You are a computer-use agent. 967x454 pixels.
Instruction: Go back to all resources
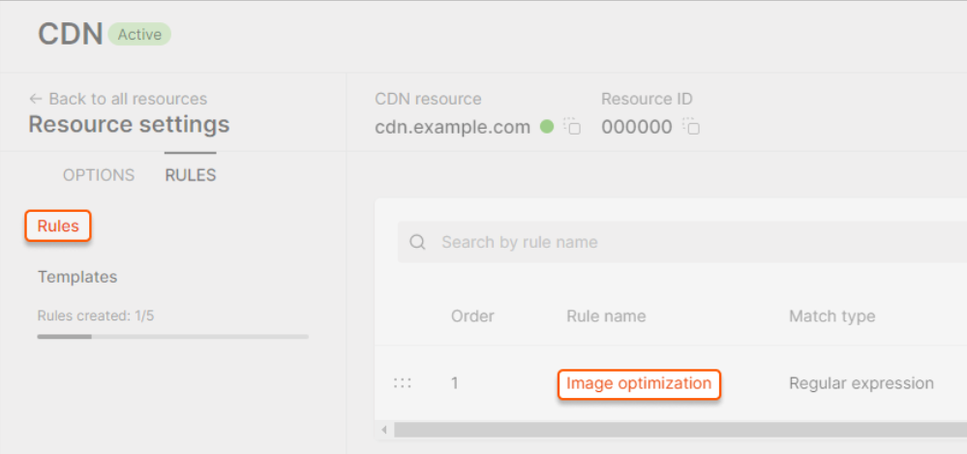pyautogui.click(x=118, y=99)
